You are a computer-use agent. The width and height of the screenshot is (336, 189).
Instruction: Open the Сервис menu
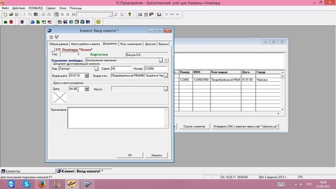coord(51,8)
